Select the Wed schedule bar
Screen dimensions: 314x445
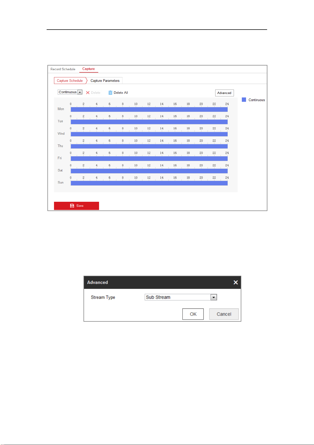coord(149,134)
